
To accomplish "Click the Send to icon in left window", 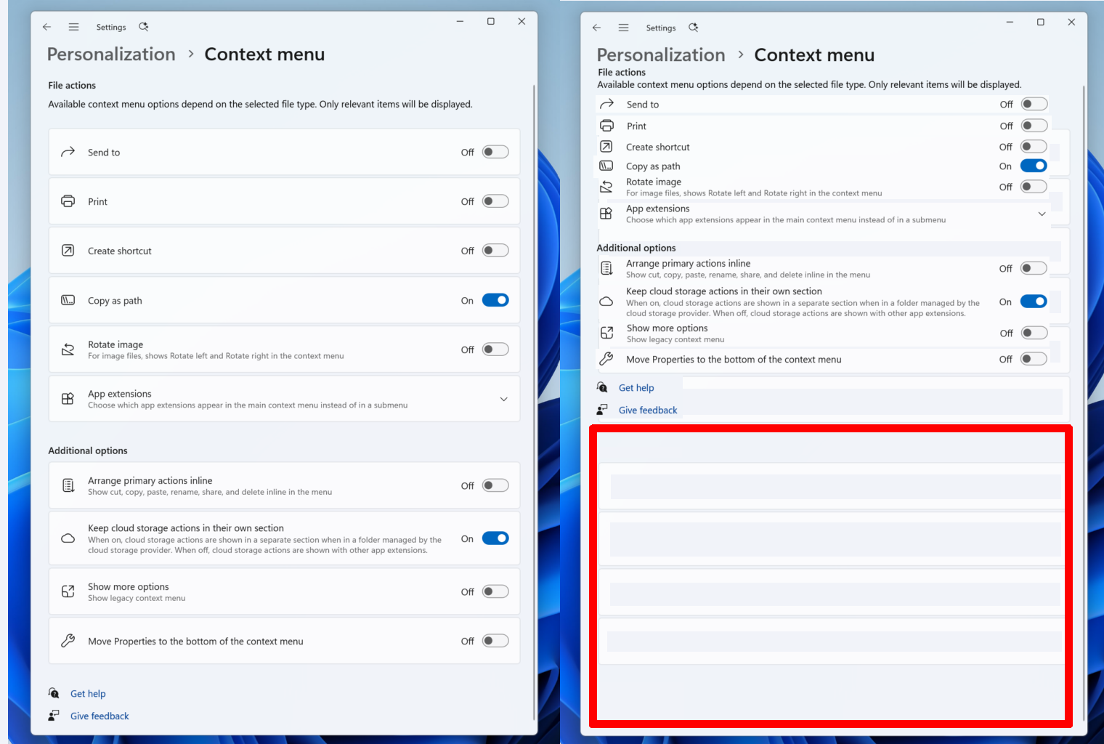I will pyautogui.click(x=68, y=152).
